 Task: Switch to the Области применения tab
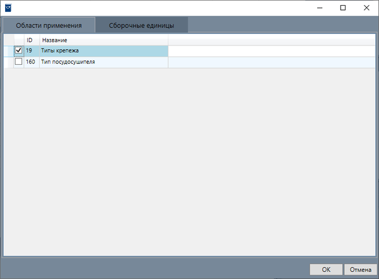tap(49, 25)
